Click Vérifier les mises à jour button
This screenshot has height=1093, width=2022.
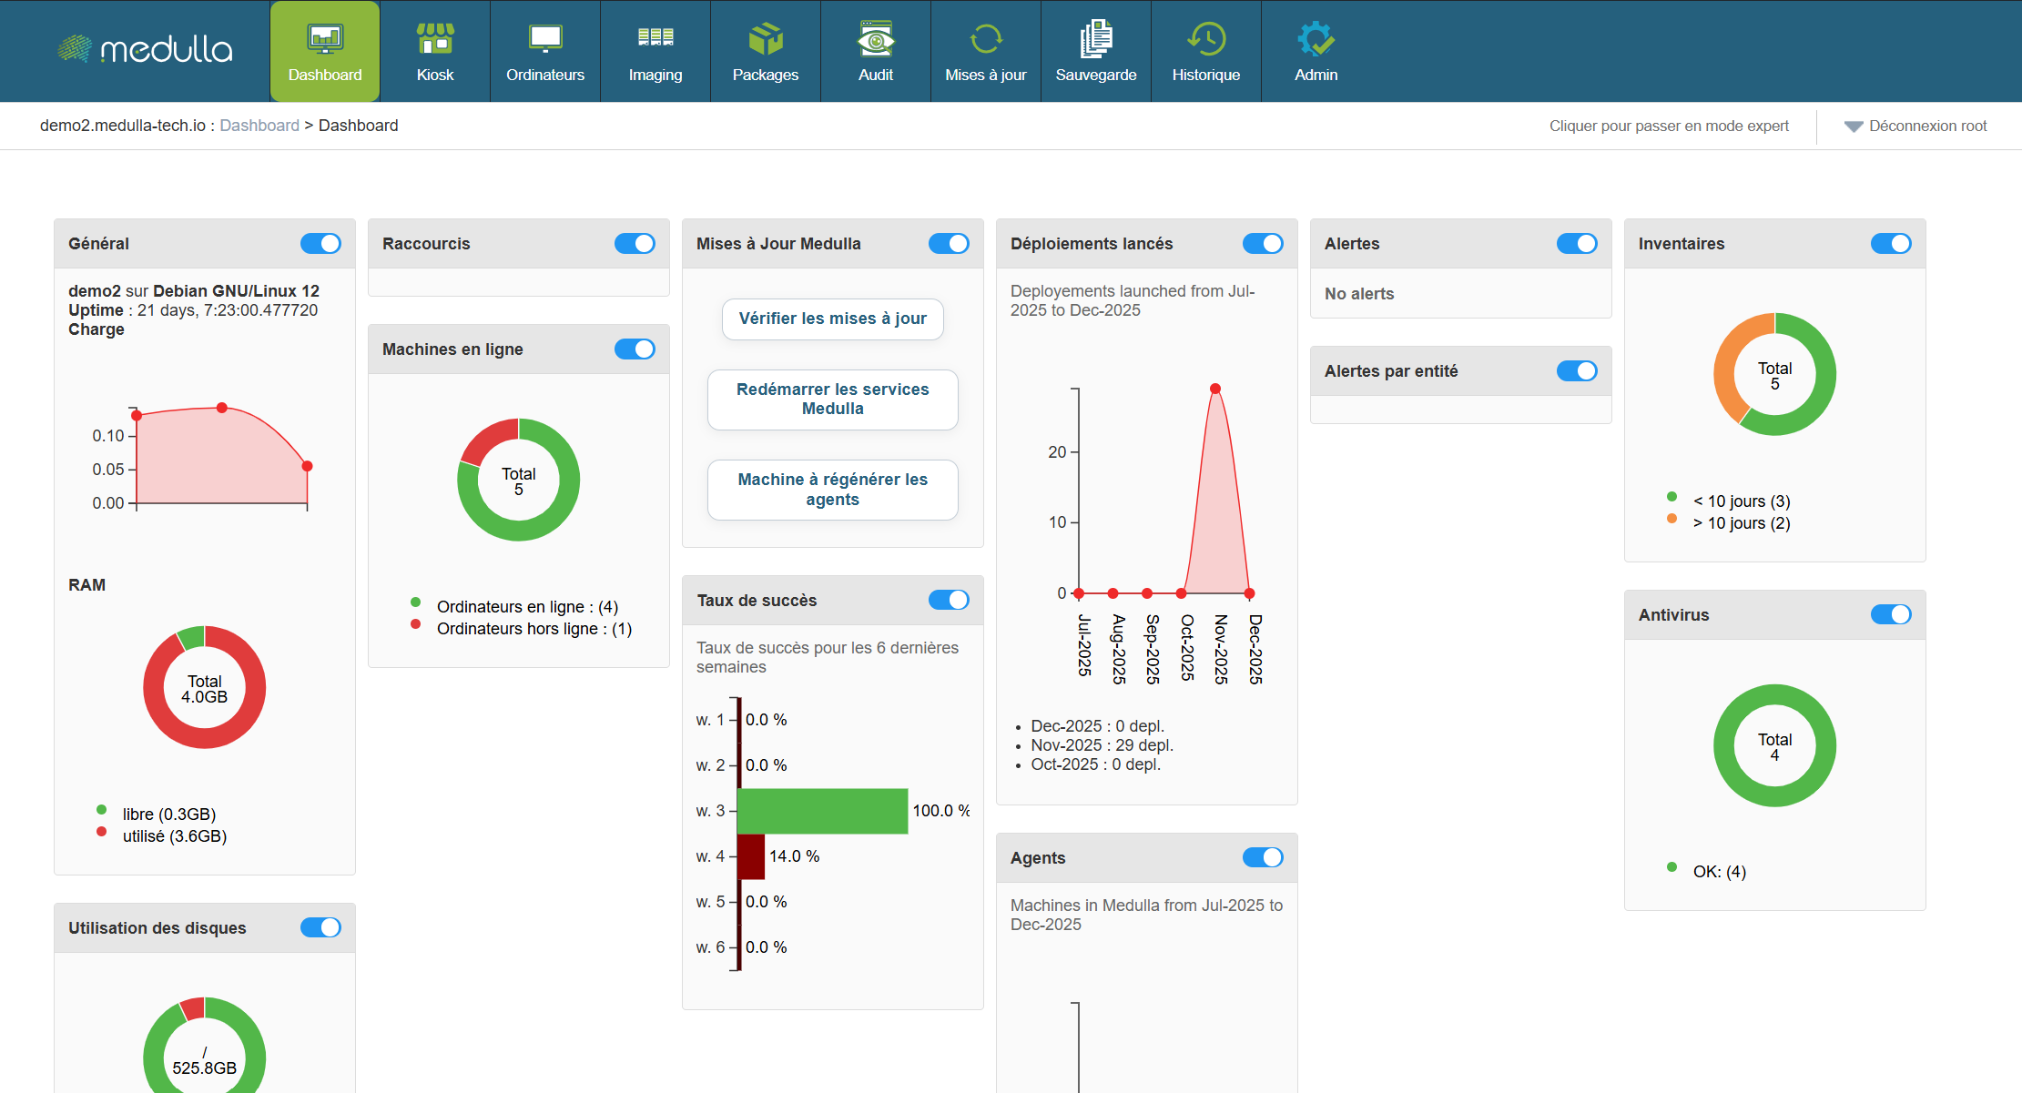(832, 319)
